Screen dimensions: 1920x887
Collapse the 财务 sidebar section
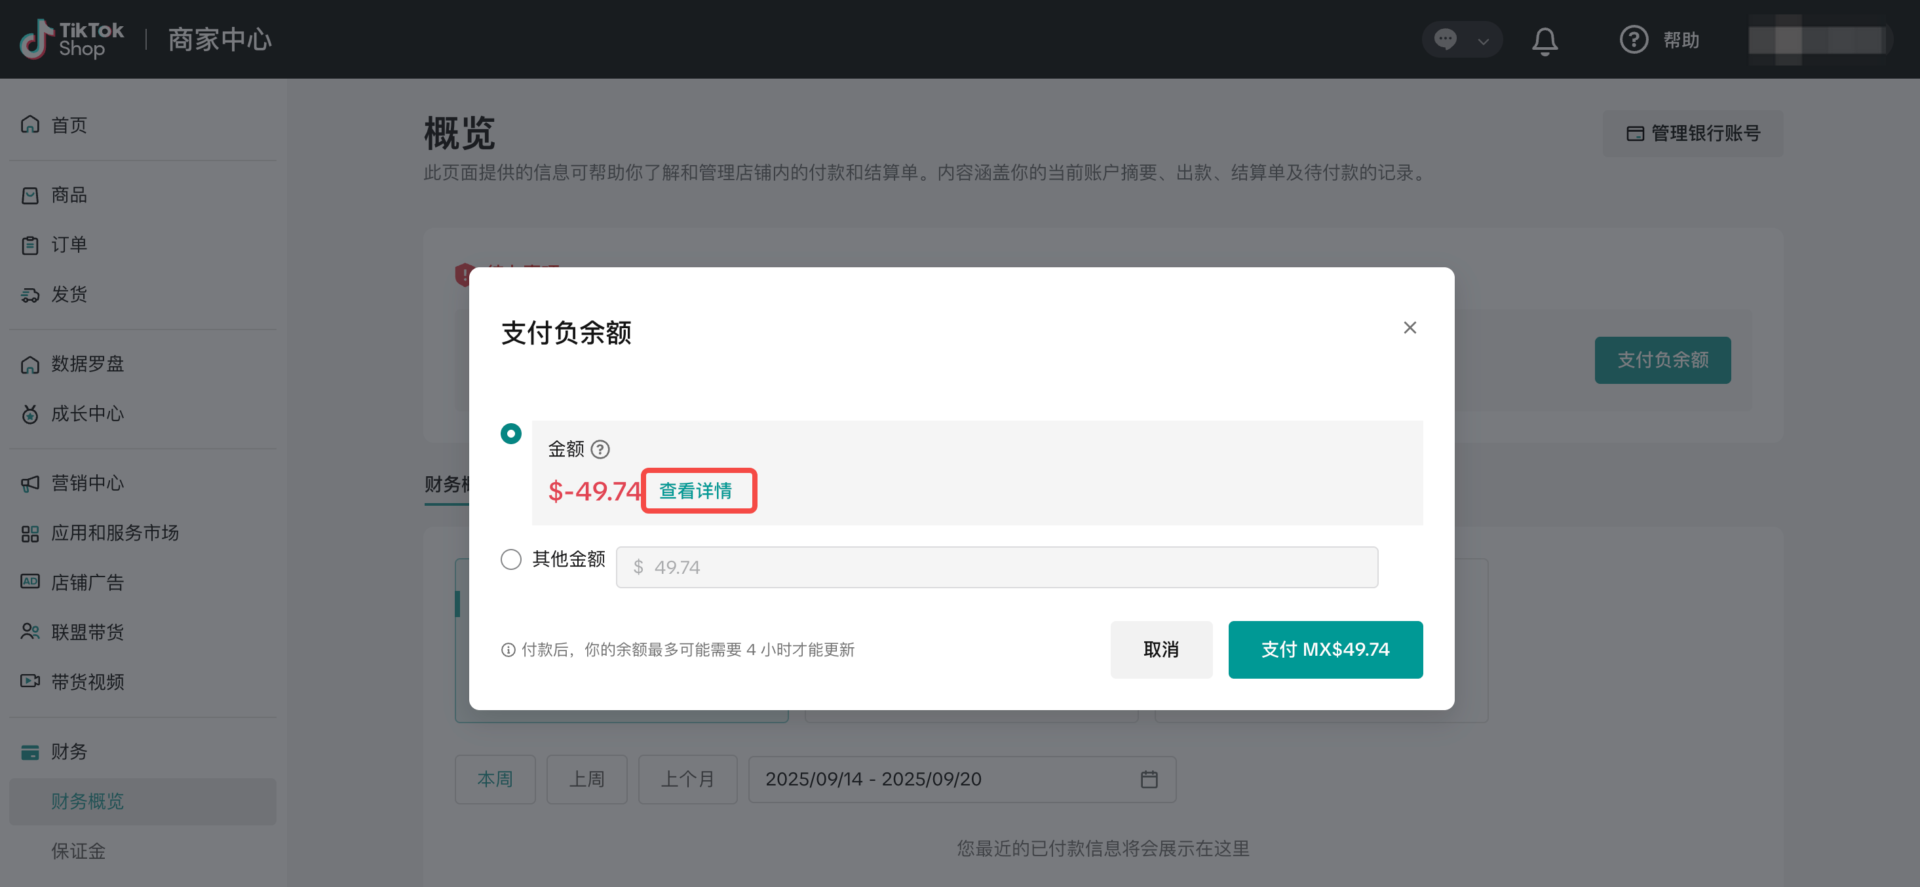pos(69,751)
